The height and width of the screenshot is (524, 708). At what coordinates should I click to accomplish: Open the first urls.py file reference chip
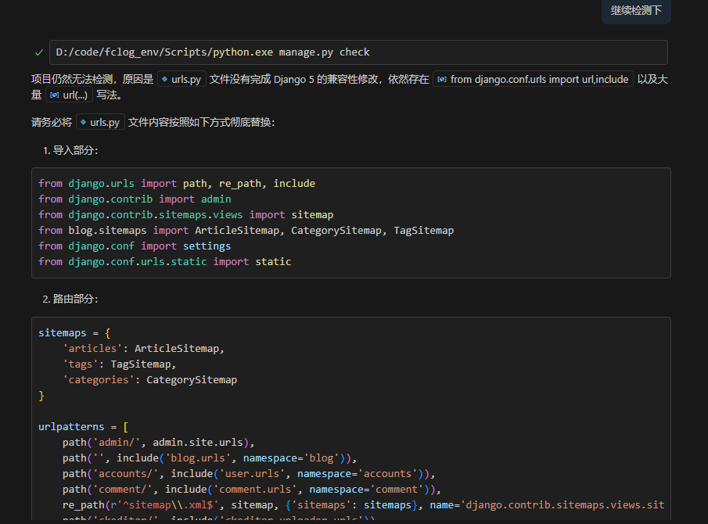tap(181, 79)
